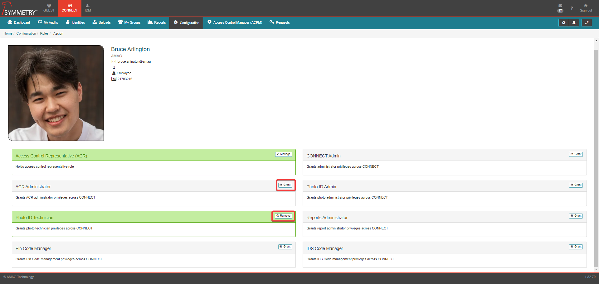Manage the Access Control Representative role
Image resolution: width=599 pixels, height=284 pixels.
[284, 154]
